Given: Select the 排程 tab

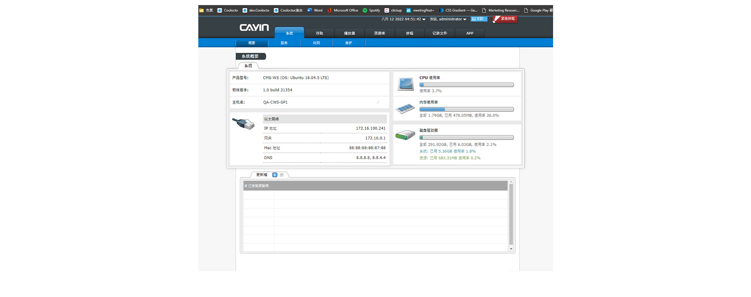Looking at the screenshot, I should 410,33.
